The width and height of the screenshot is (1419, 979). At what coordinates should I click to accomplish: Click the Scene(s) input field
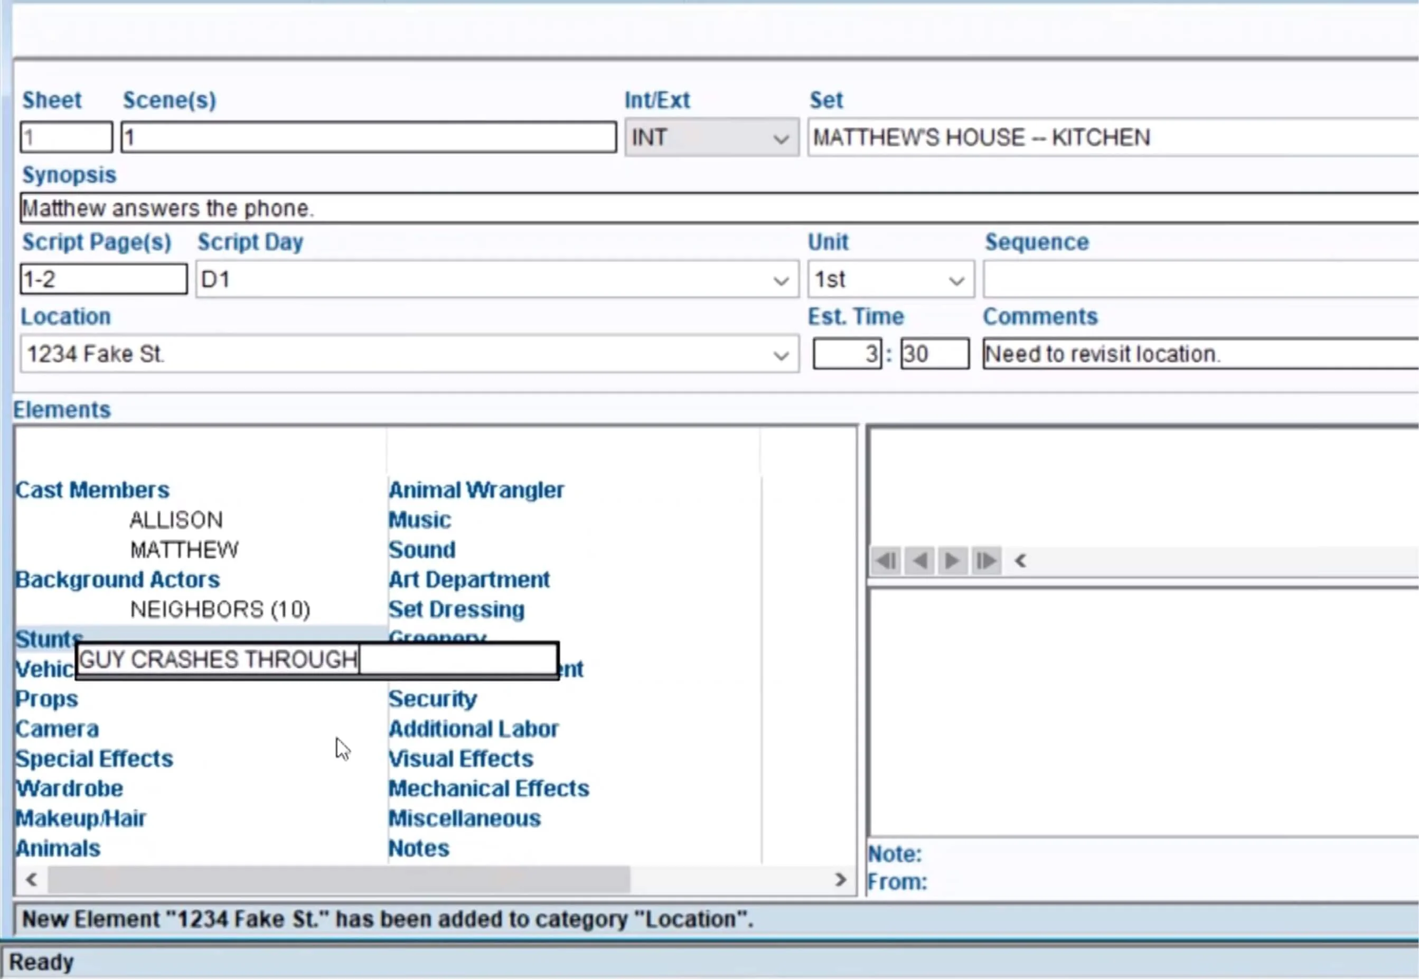pos(367,137)
